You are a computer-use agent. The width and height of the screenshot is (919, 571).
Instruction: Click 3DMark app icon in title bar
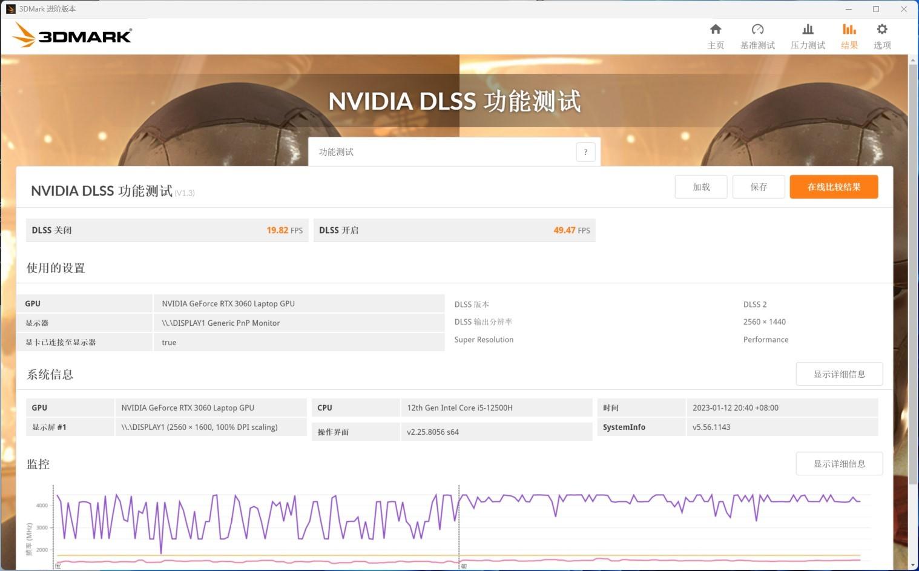click(x=10, y=9)
